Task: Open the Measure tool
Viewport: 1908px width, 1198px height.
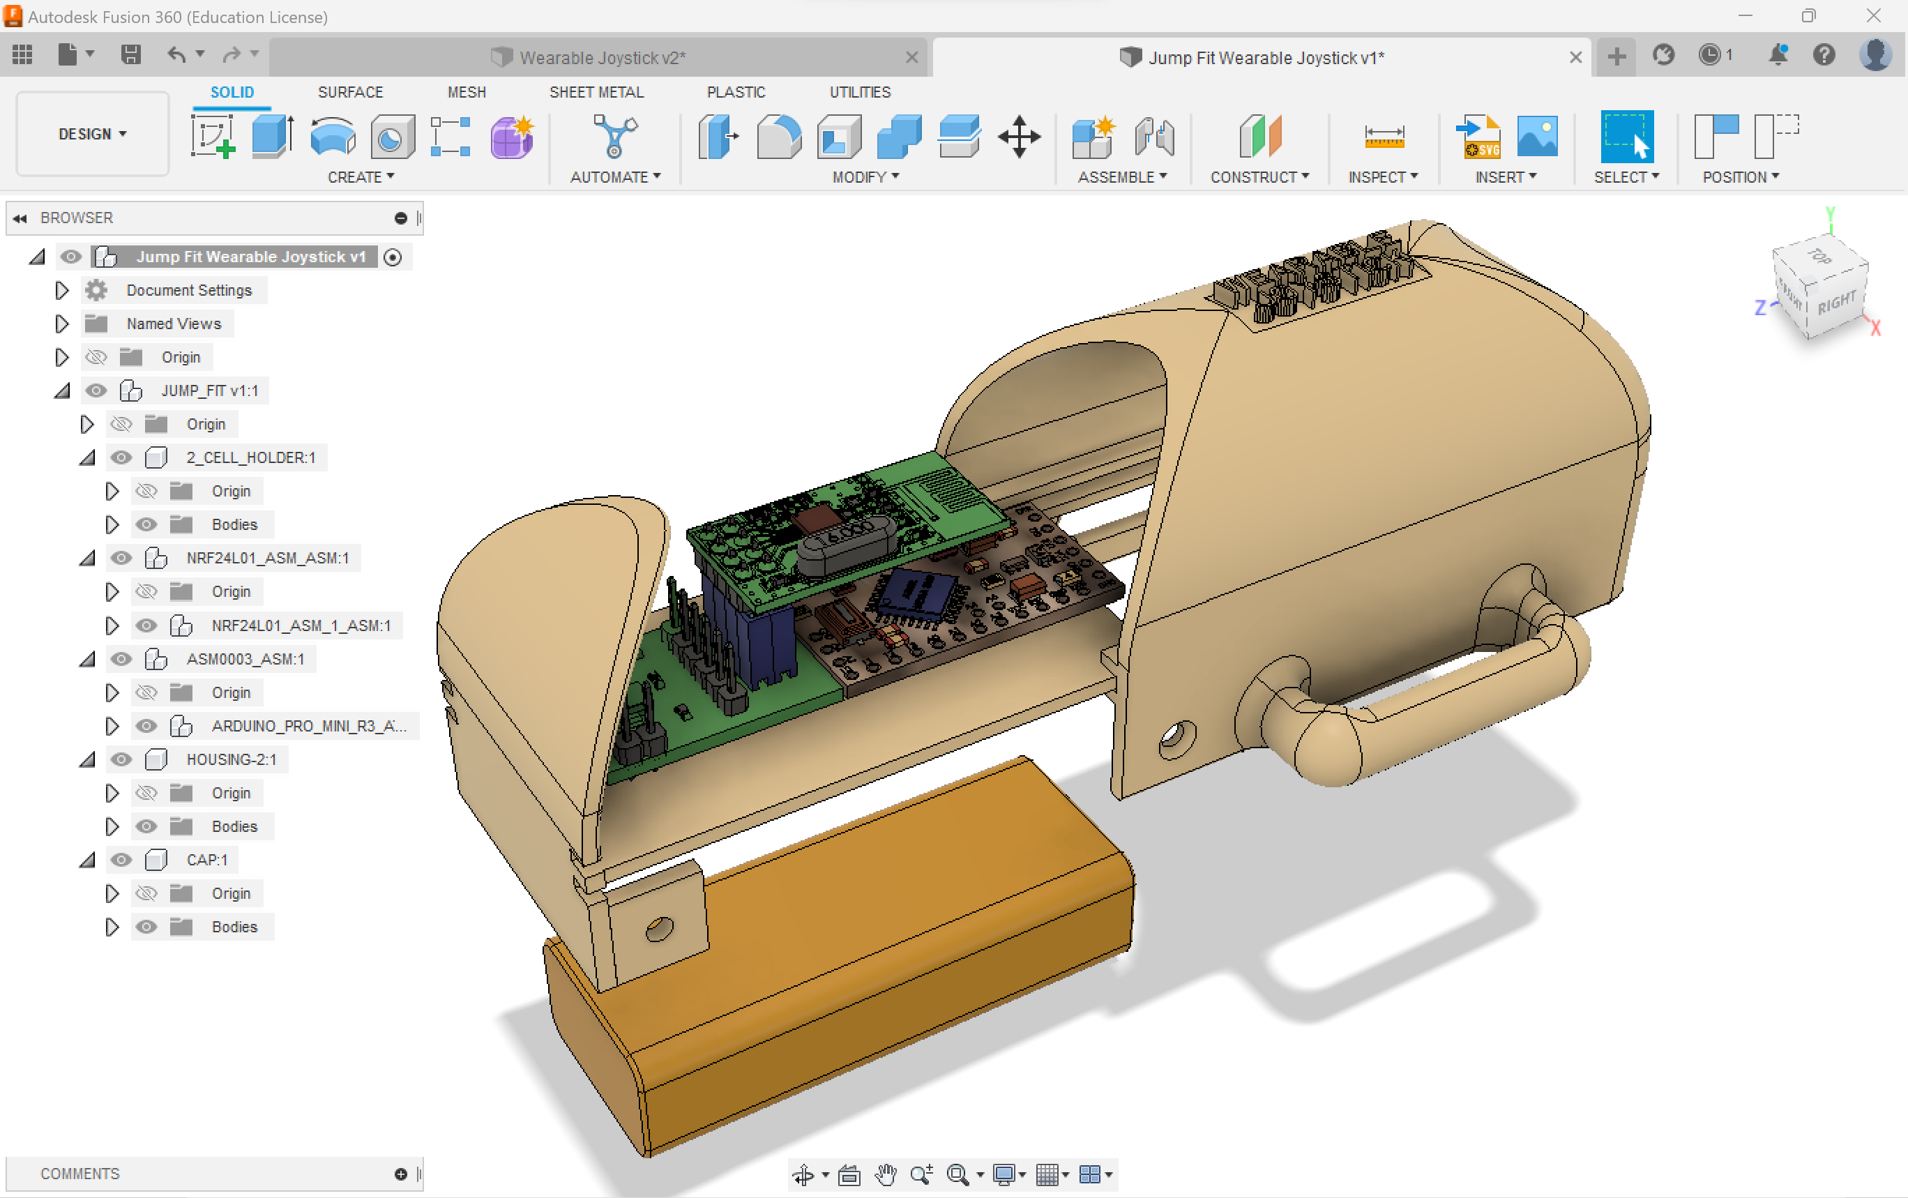Action: (x=1384, y=136)
